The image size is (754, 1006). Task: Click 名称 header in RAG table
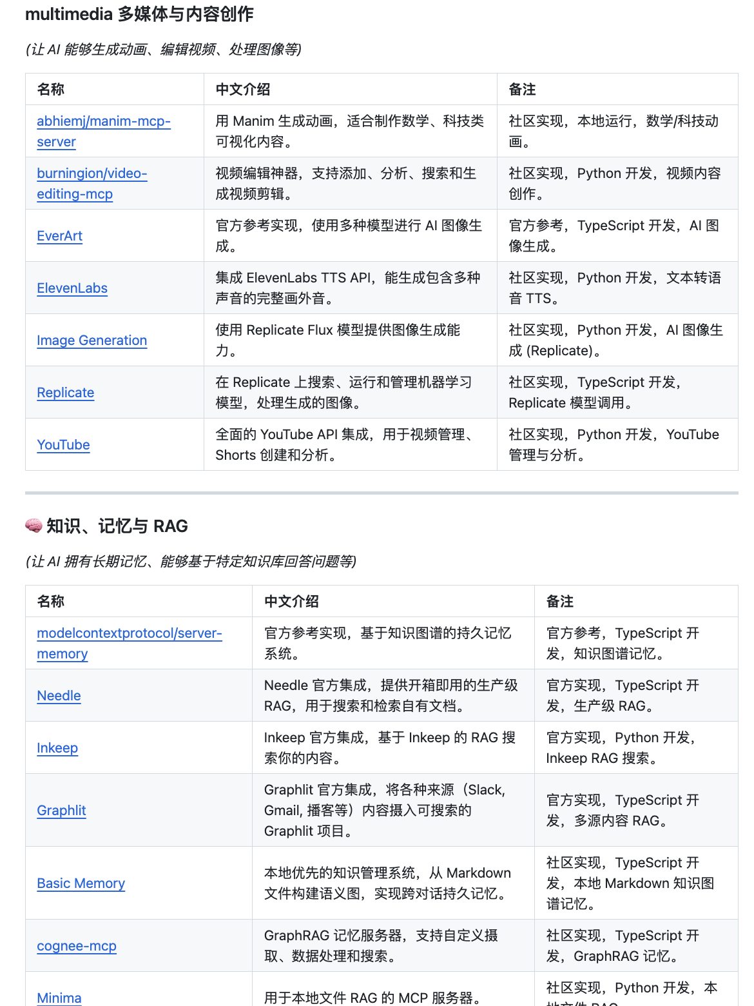pos(51,602)
